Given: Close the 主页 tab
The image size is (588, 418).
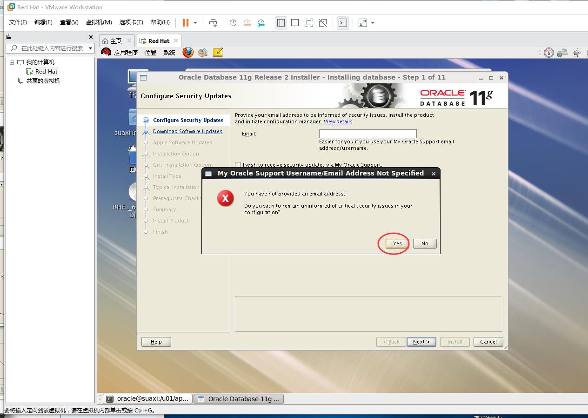Looking at the screenshot, I should pos(129,41).
